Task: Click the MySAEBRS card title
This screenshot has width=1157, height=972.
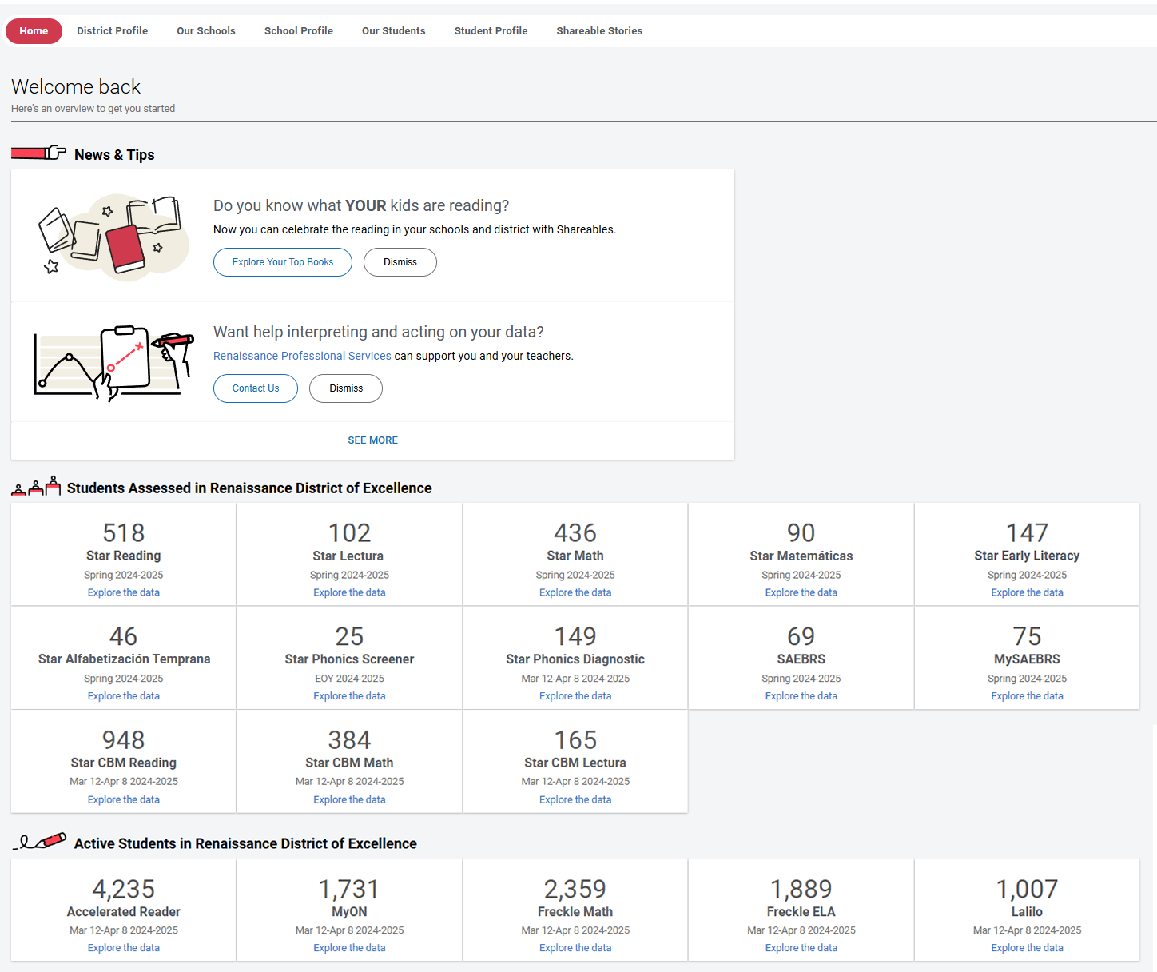Action: coord(1027,659)
